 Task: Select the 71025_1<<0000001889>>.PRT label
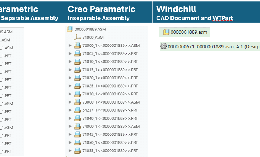(110, 86)
